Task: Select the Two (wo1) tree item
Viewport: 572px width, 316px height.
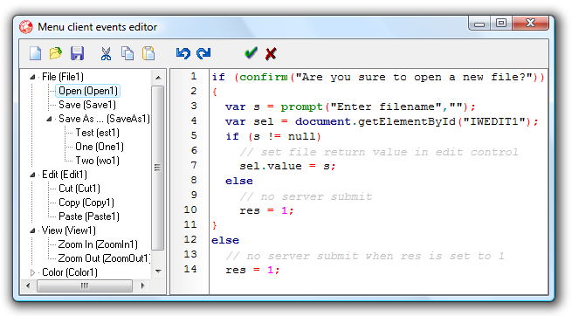Action: (98, 161)
